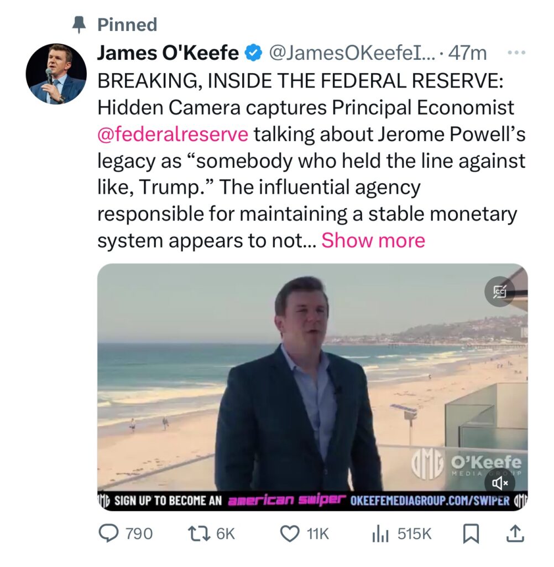Repost this tweet using the retweet icon
The image size is (554, 567).
tap(197, 533)
